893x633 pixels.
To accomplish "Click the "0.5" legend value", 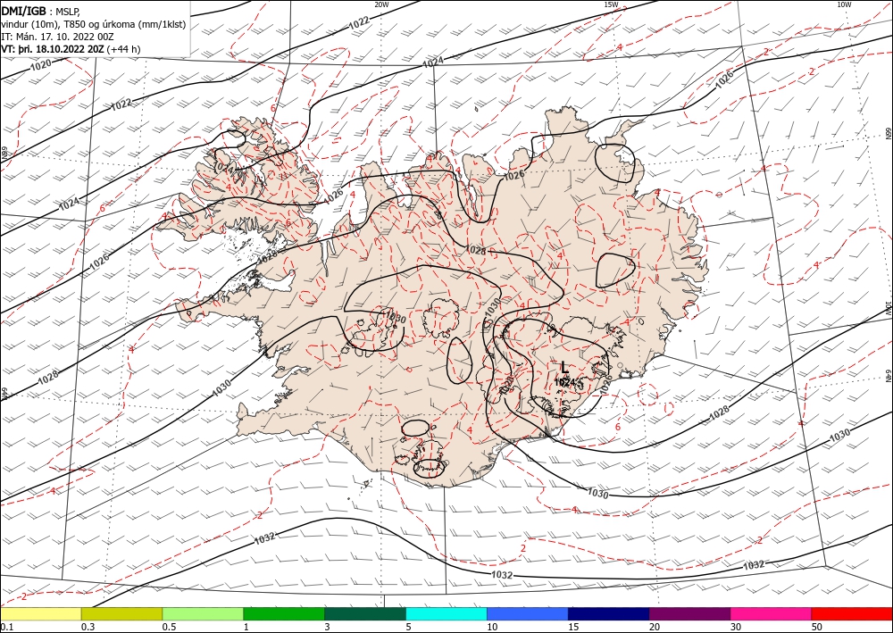I will click(x=169, y=627).
